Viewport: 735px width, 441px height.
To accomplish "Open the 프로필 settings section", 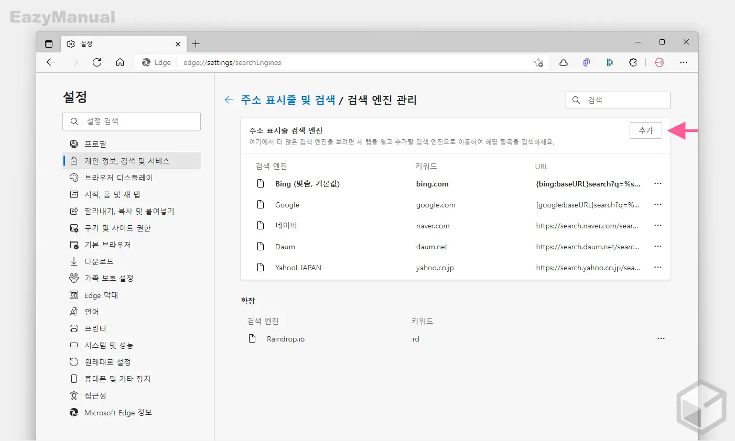I will 132,144.
